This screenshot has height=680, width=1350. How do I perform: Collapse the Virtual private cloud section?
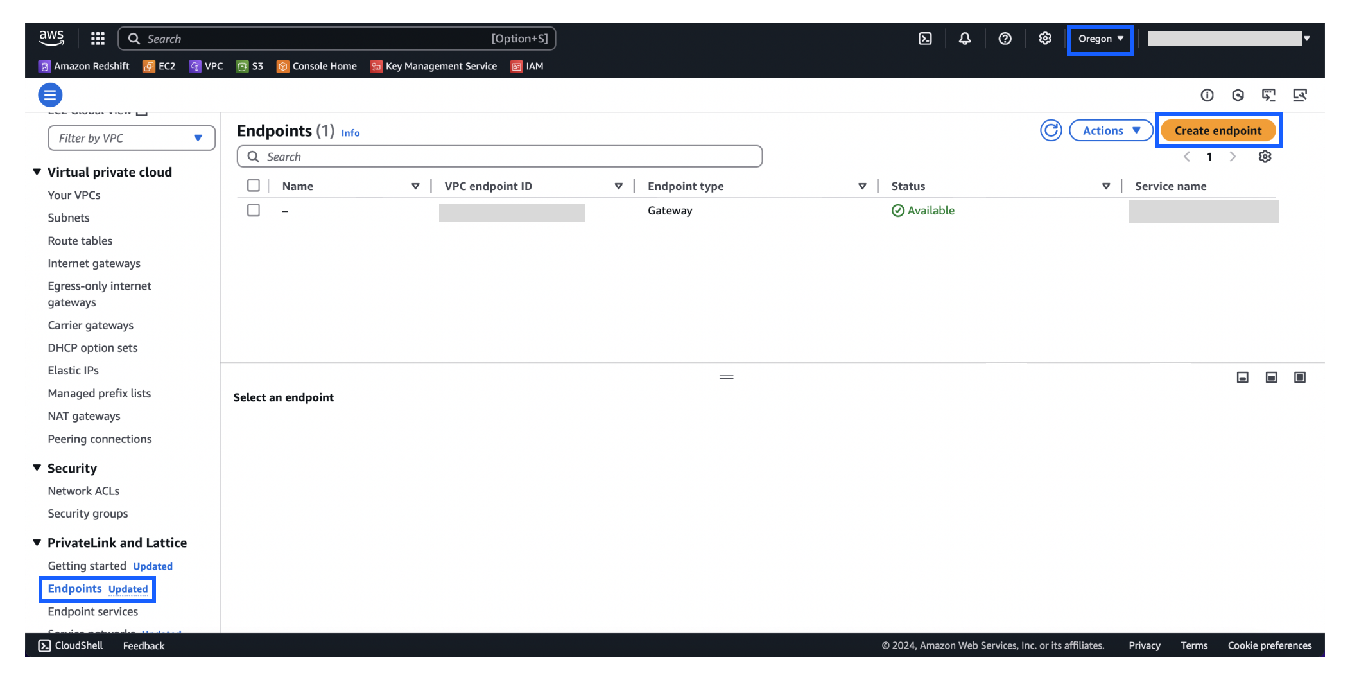[37, 171]
